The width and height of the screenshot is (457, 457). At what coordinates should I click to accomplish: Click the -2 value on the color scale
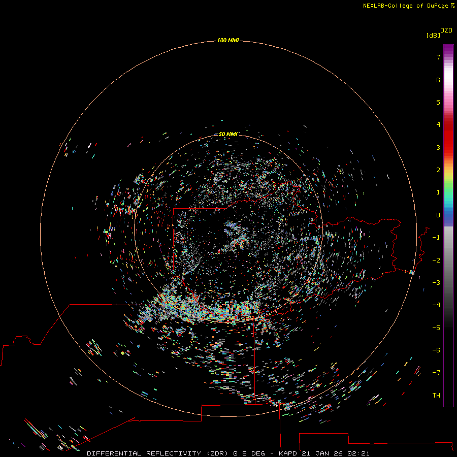click(436, 260)
